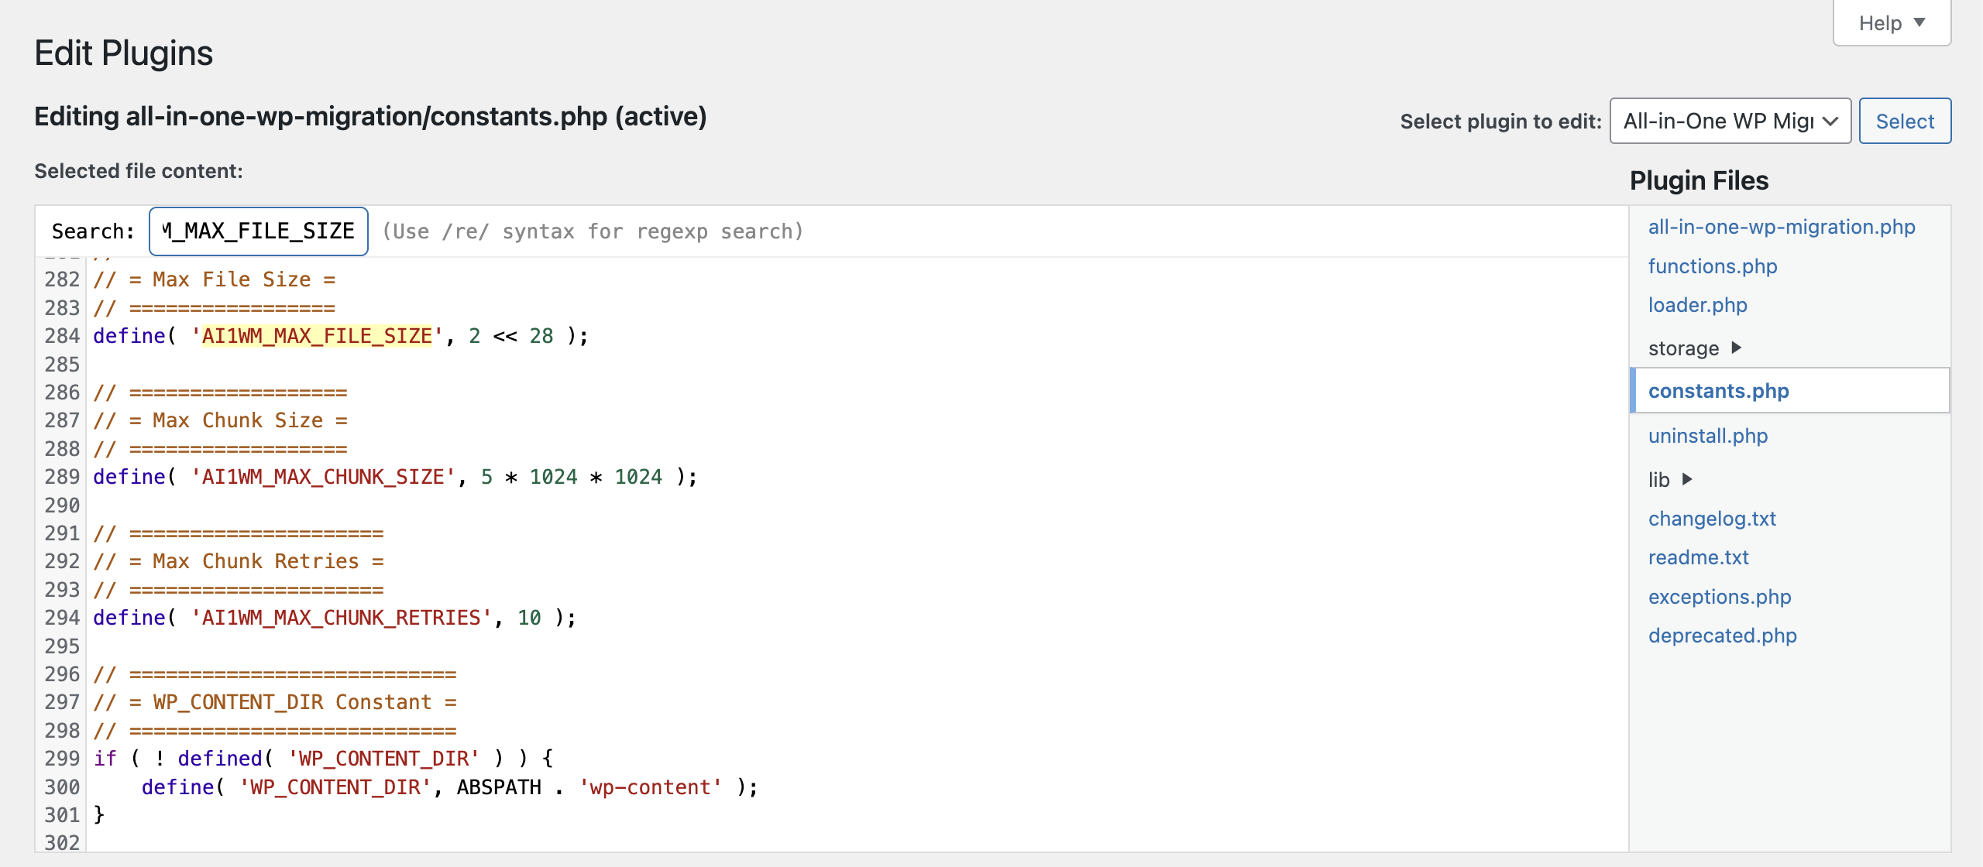Open exceptions.php file
The height and width of the screenshot is (867, 1983).
click(x=1719, y=597)
